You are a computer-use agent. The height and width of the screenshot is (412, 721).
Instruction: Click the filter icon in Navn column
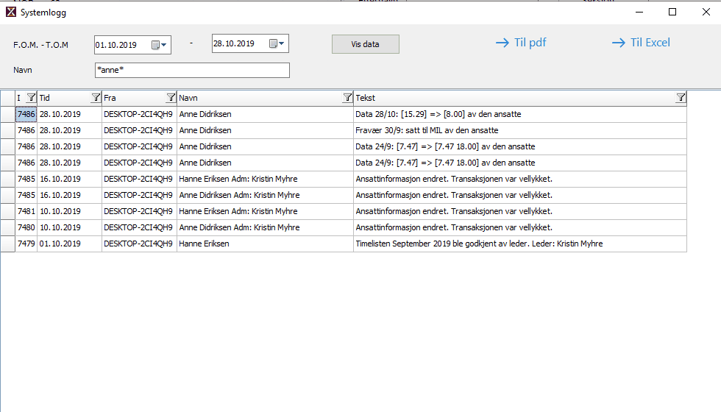347,98
